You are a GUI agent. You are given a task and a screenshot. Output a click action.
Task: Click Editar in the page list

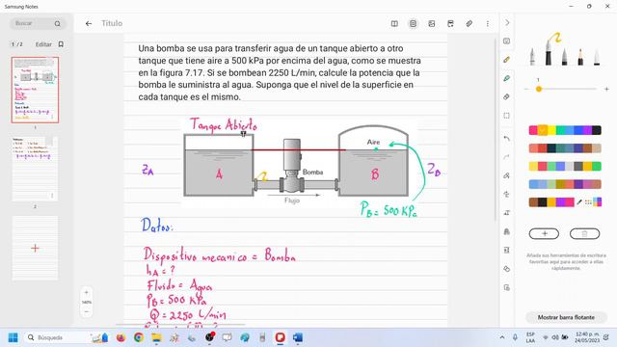pos(43,44)
